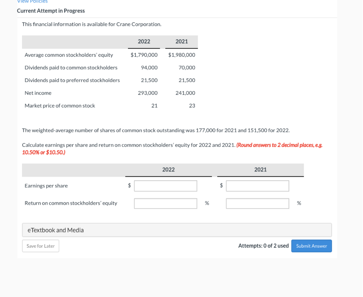Click the Dividends paid to common stockholders label
Image resolution: width=363 pixels, height=297 pixels.
[71, 67]
